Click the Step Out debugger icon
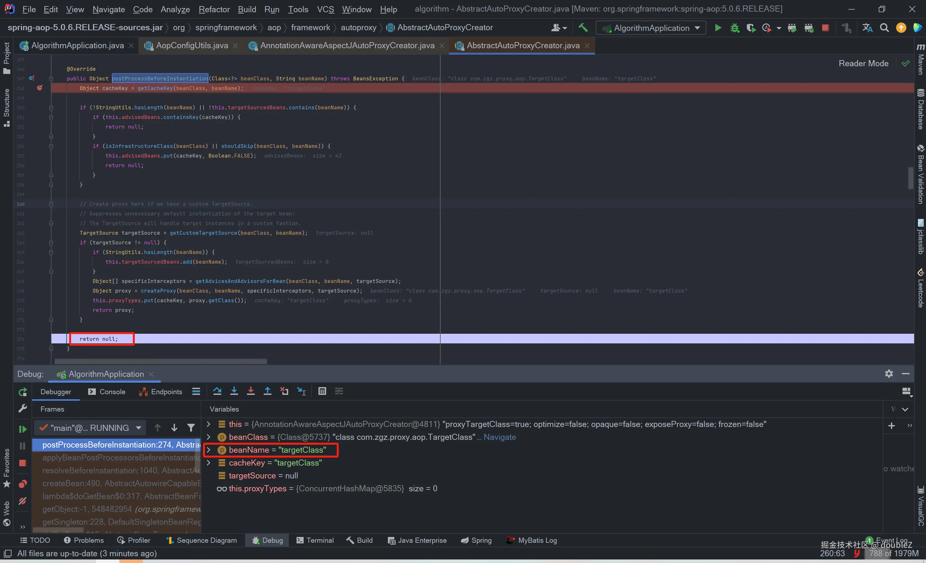926x563 pixels. [267, 391]
